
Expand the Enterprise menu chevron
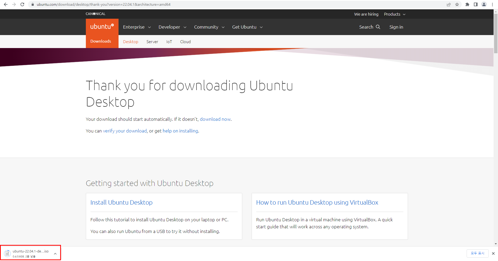149,27
